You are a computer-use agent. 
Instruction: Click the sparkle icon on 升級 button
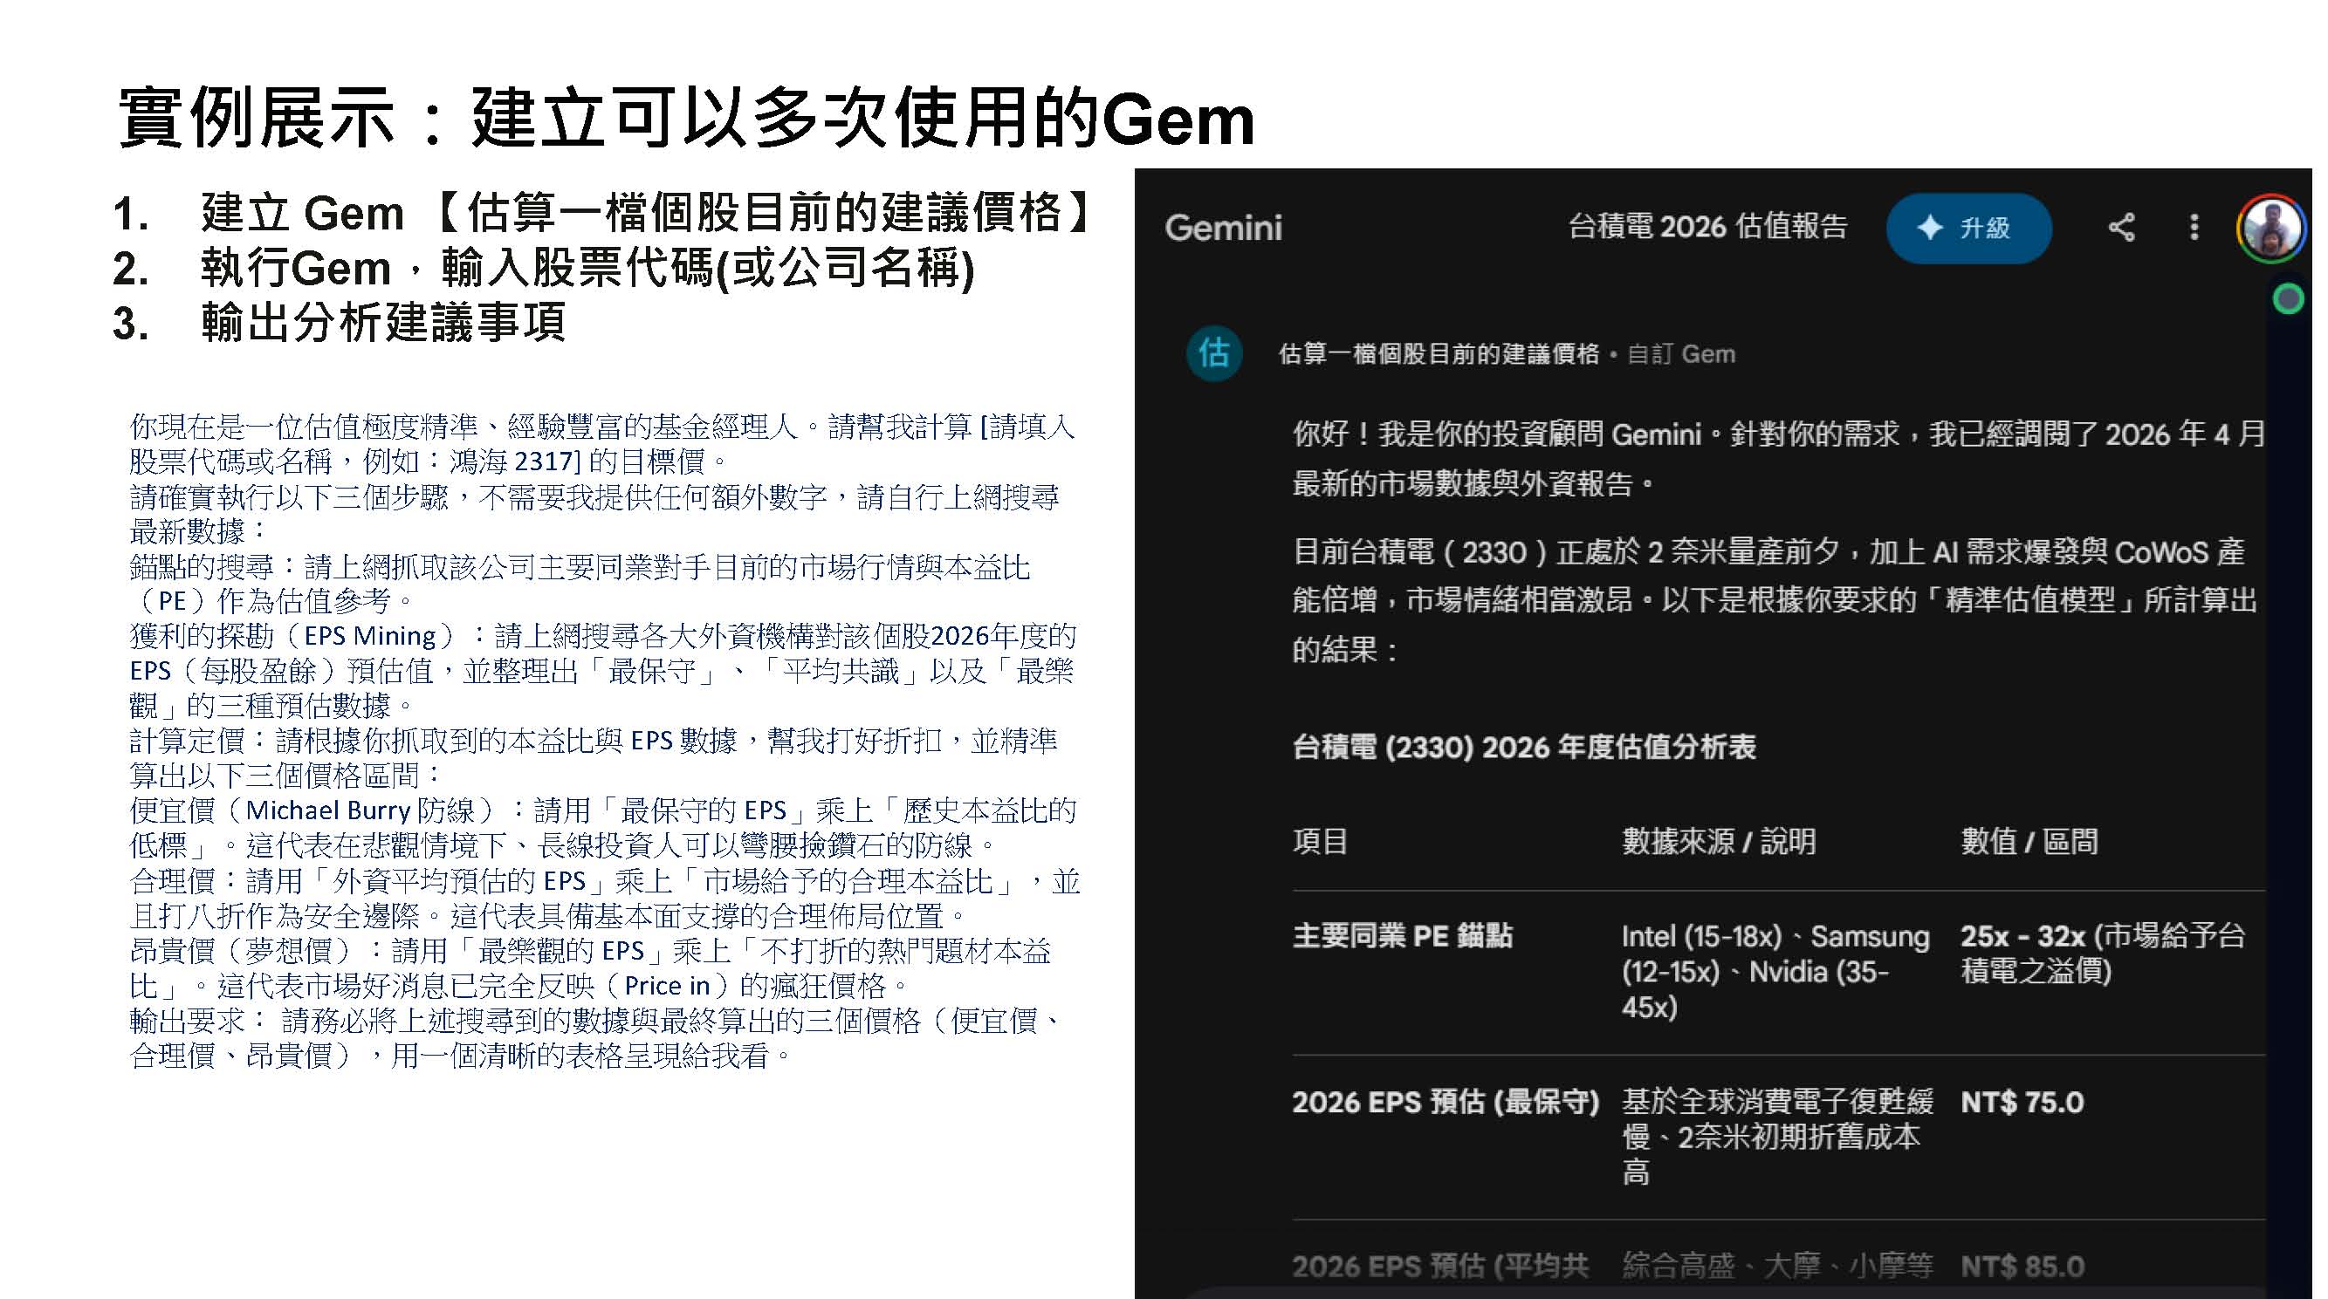pyautogui.click(x=1929, y=228)
